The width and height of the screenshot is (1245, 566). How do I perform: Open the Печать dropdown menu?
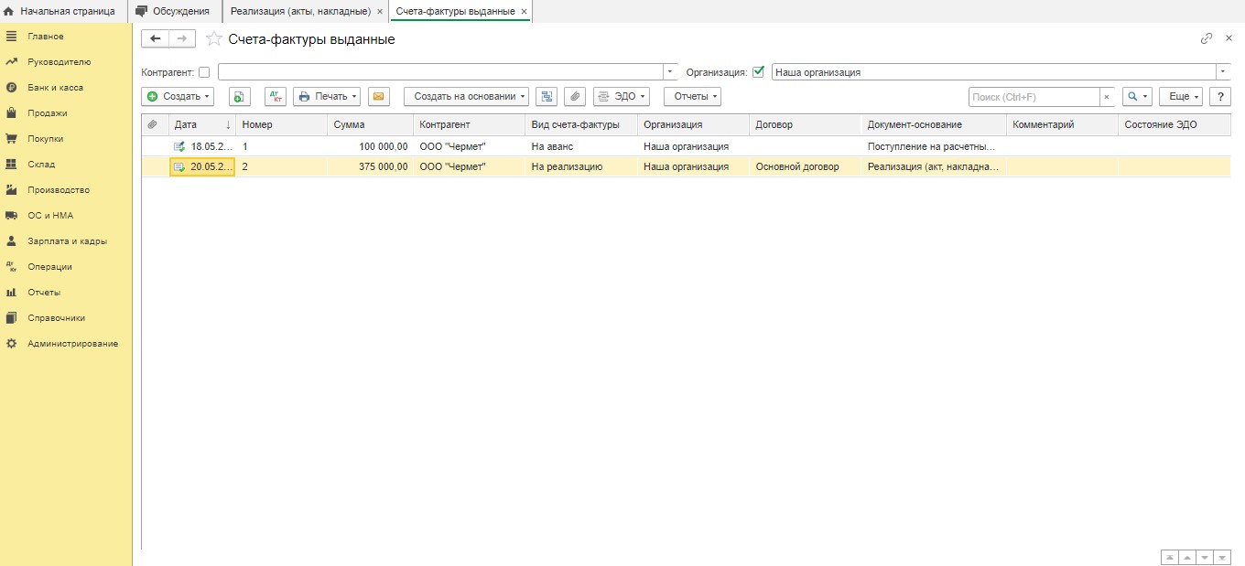[x=326, y=97]
